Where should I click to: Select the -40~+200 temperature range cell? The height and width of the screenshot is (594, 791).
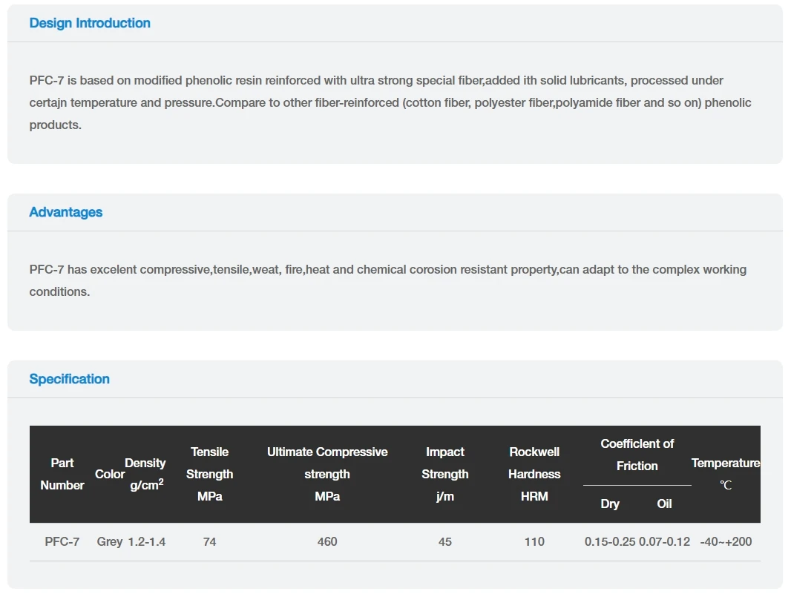[x=726, y=542]
